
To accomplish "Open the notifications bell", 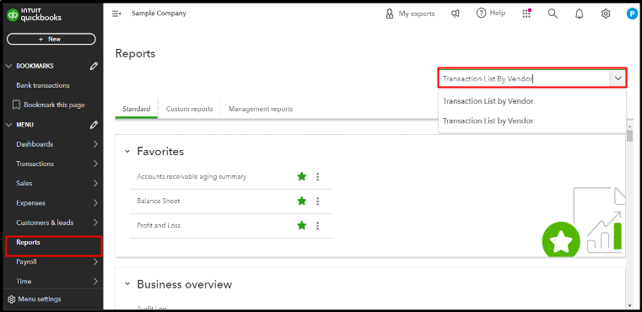I will 579,14.
